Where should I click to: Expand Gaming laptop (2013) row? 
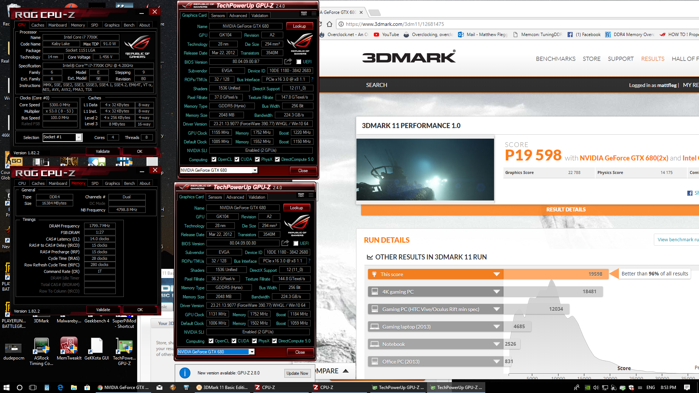coord(496,326)
